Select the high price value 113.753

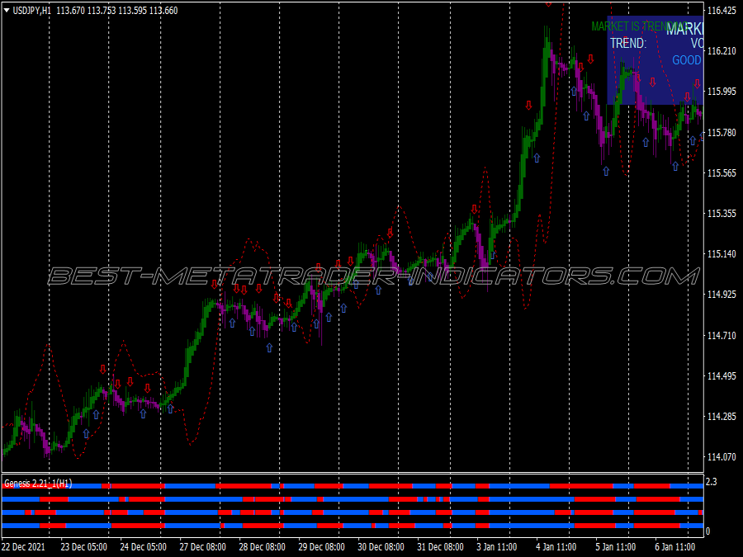[x=102, y=11]
